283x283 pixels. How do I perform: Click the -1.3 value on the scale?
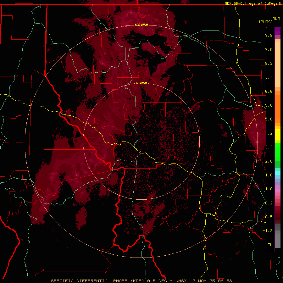click(268, 231)
